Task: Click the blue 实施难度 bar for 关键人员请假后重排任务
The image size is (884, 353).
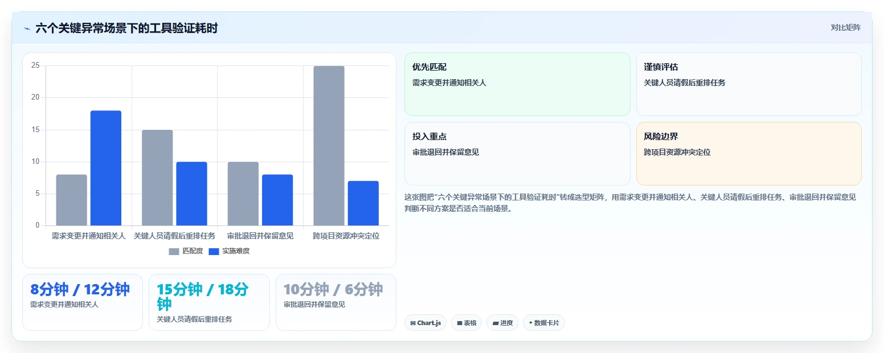Action: 191,194
